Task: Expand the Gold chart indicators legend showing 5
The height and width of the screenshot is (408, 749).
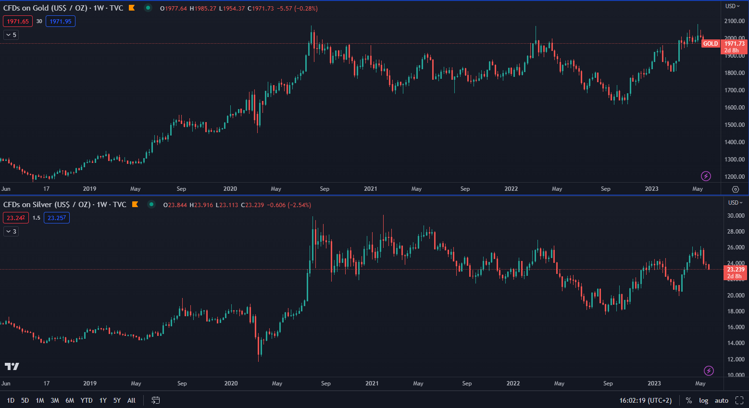Action: 11,35
